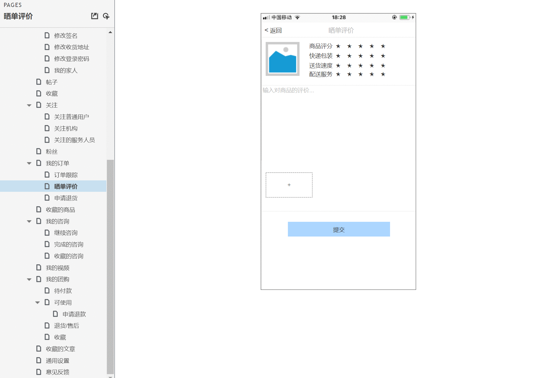The height and width of the screenshot is (378, 543).
Task: Open the 完成的咨询 page
Action: pyautogui.click(x=69, y=244)
